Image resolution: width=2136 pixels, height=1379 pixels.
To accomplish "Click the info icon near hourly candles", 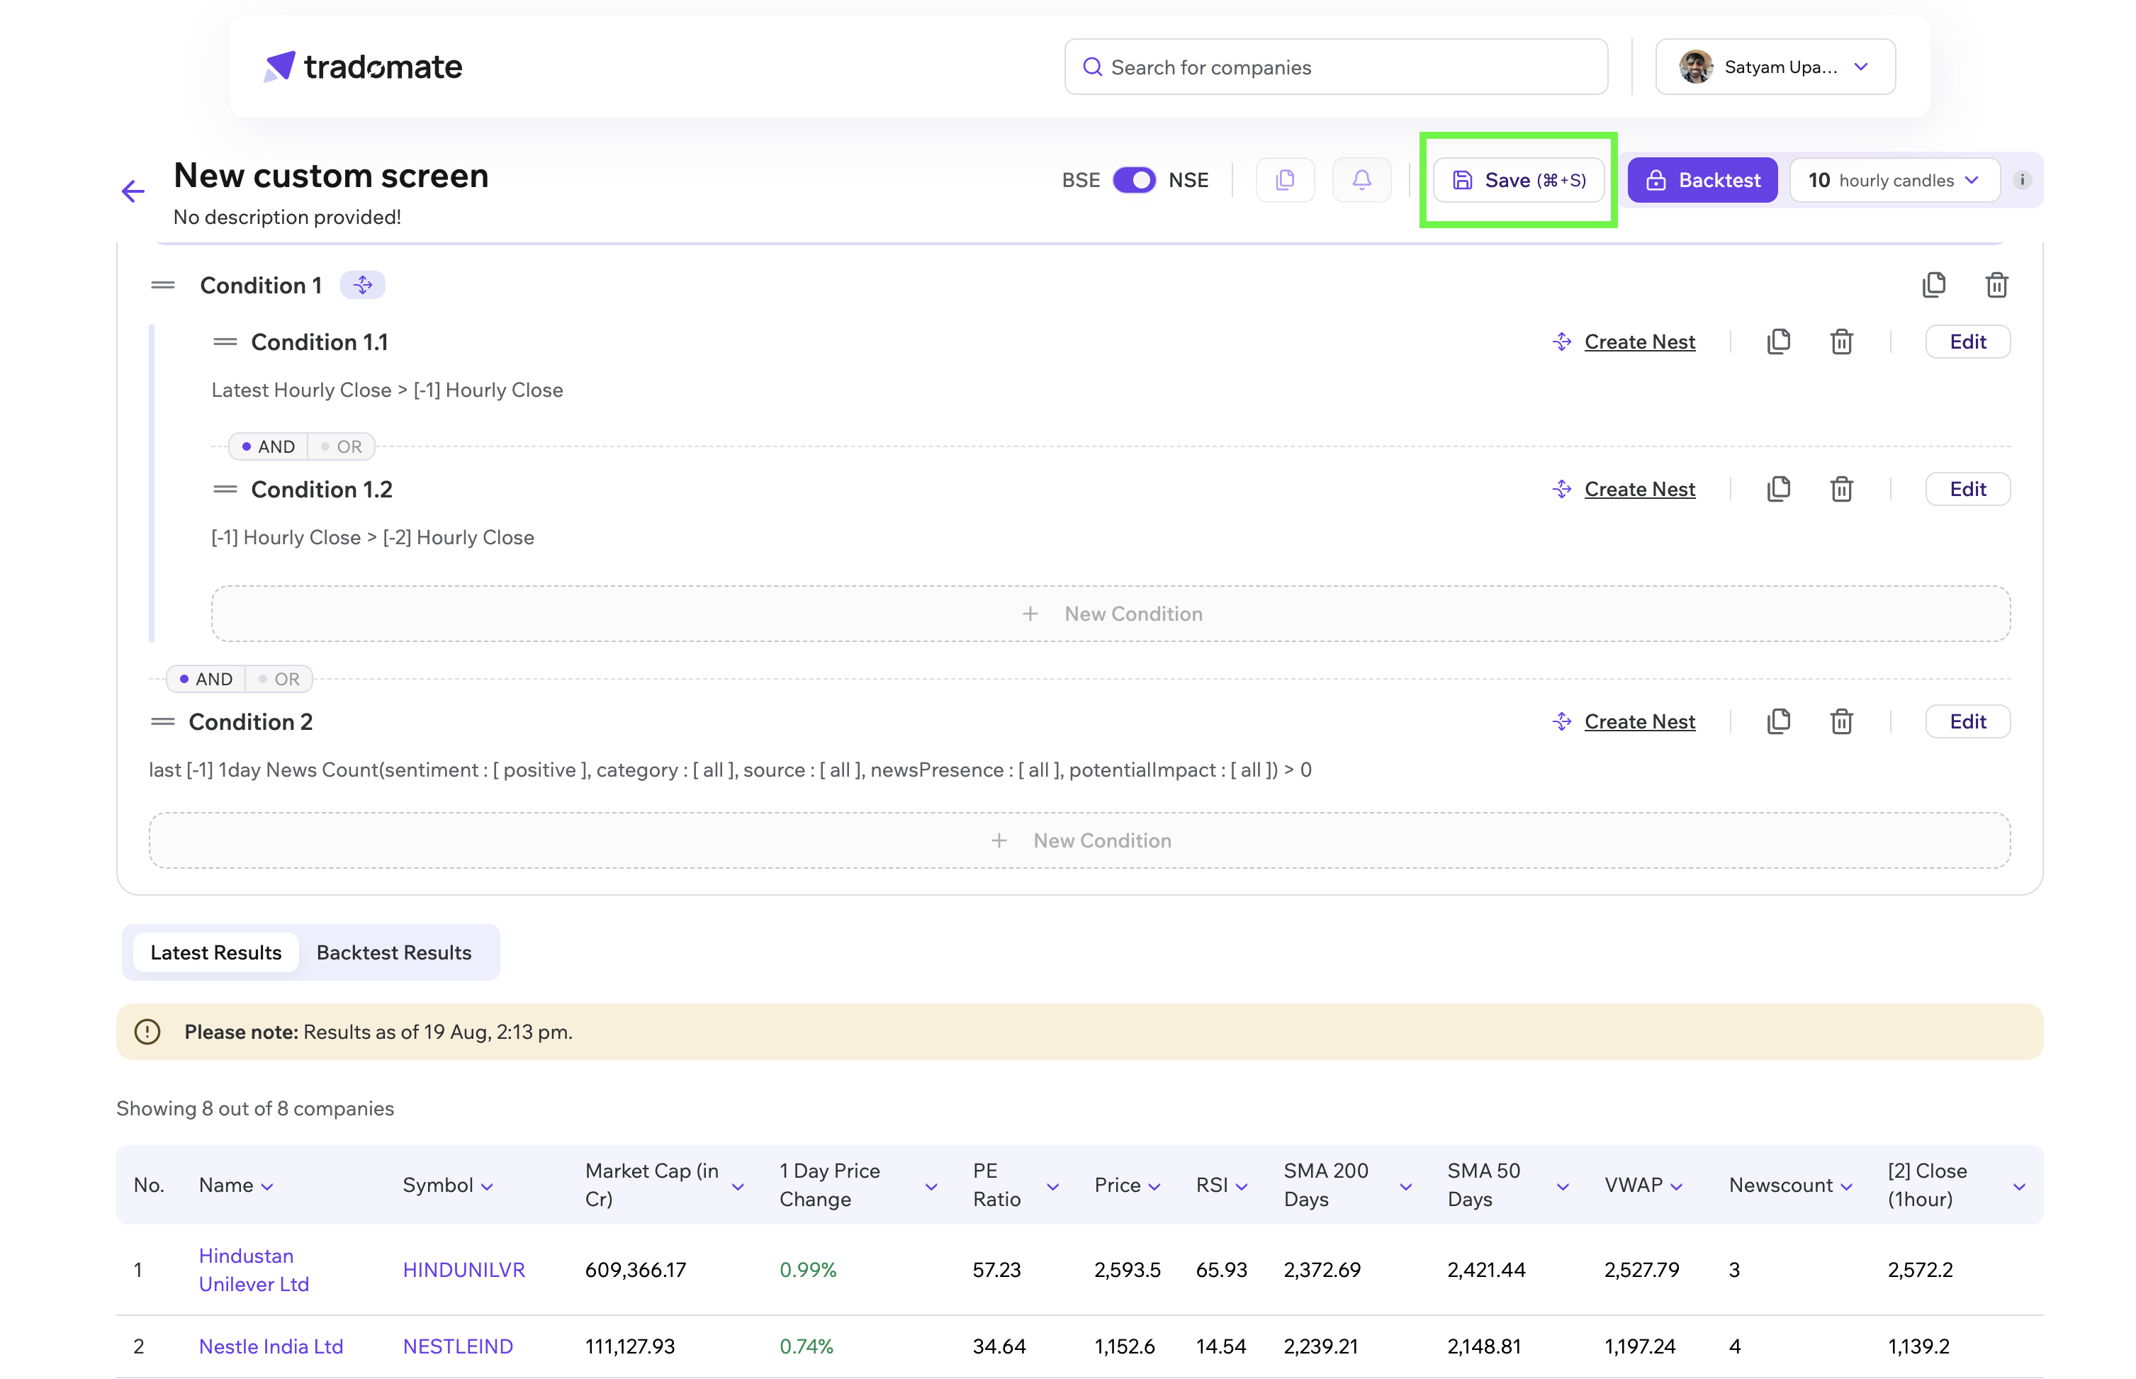I will pos(2021,180).
